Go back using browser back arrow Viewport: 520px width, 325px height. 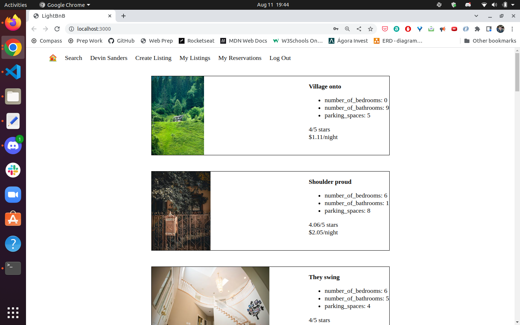[x=34, y=29]
